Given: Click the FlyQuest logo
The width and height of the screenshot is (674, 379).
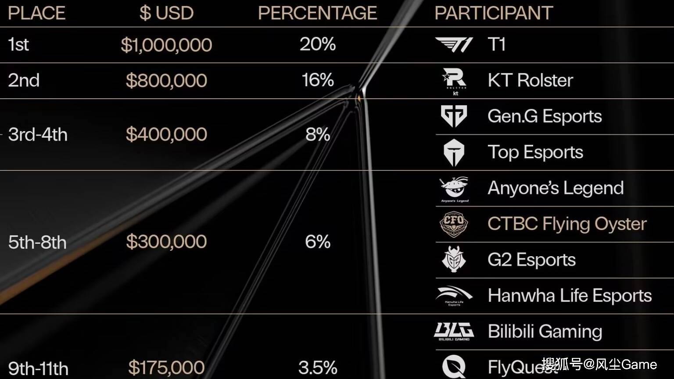Looking at the screenshot, I should tap(454, 366).
